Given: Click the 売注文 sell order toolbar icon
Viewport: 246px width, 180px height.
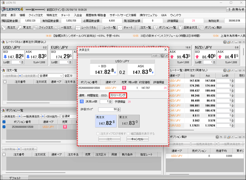Looking at the screenshot, I should click(x=8, y=27).
